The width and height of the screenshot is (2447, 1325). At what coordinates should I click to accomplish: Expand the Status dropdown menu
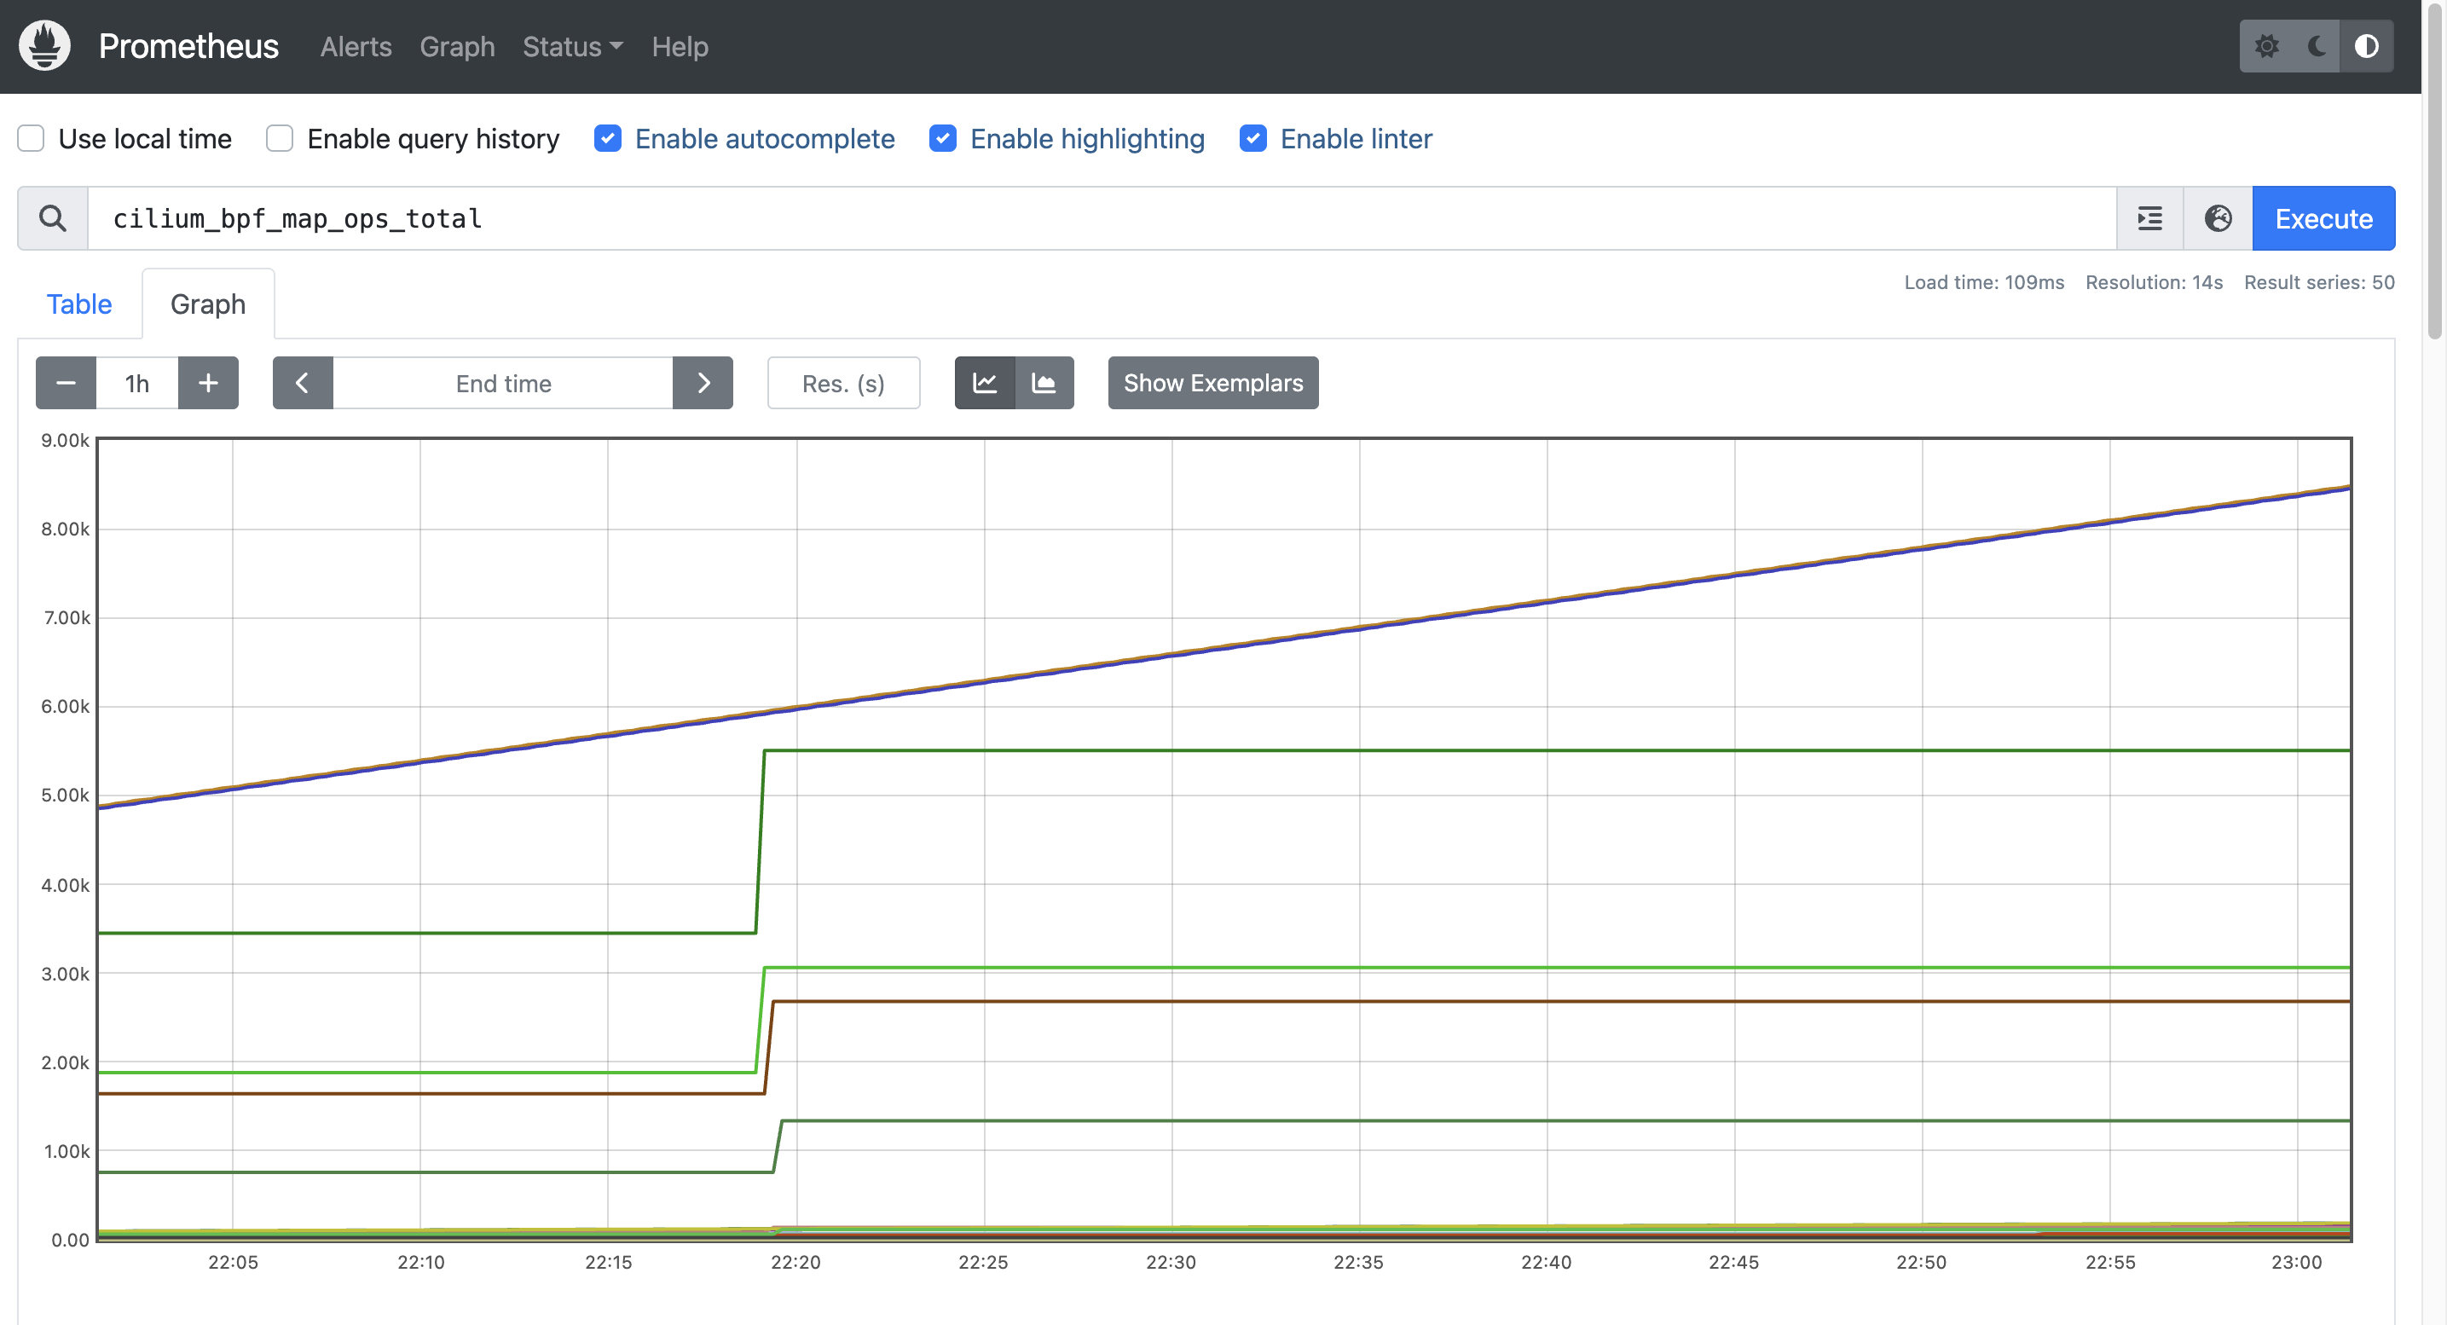click(572, 47)
